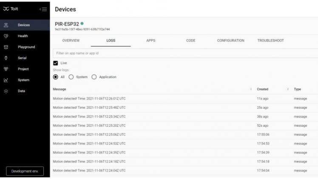Screen dimensions: 318x179
Task: Select log message at 12:24:18Z
Action: (89, 162)
